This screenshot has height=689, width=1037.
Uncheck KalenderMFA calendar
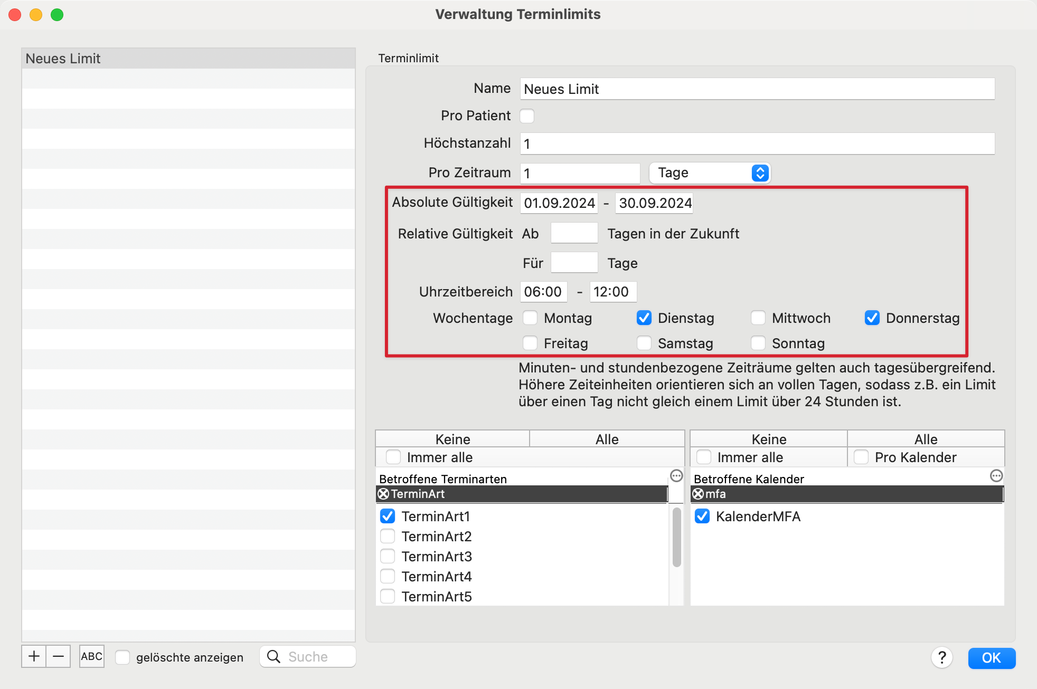coord(702,516)
